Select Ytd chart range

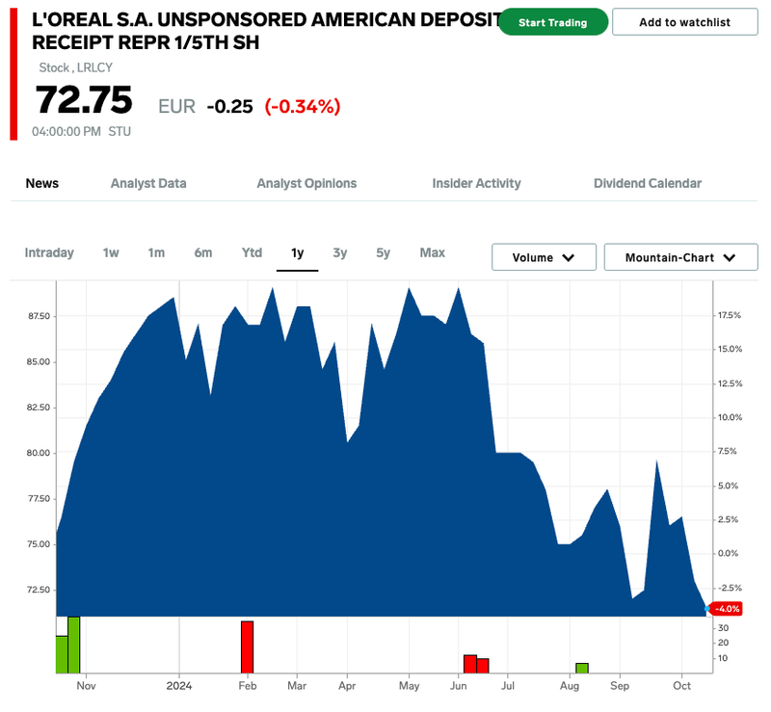click(x=252, y=252)
